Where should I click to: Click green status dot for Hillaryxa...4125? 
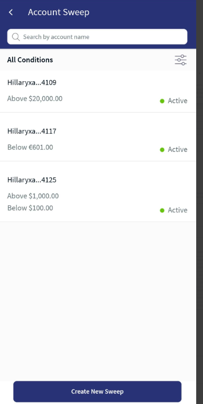click(x=162, y=211)
